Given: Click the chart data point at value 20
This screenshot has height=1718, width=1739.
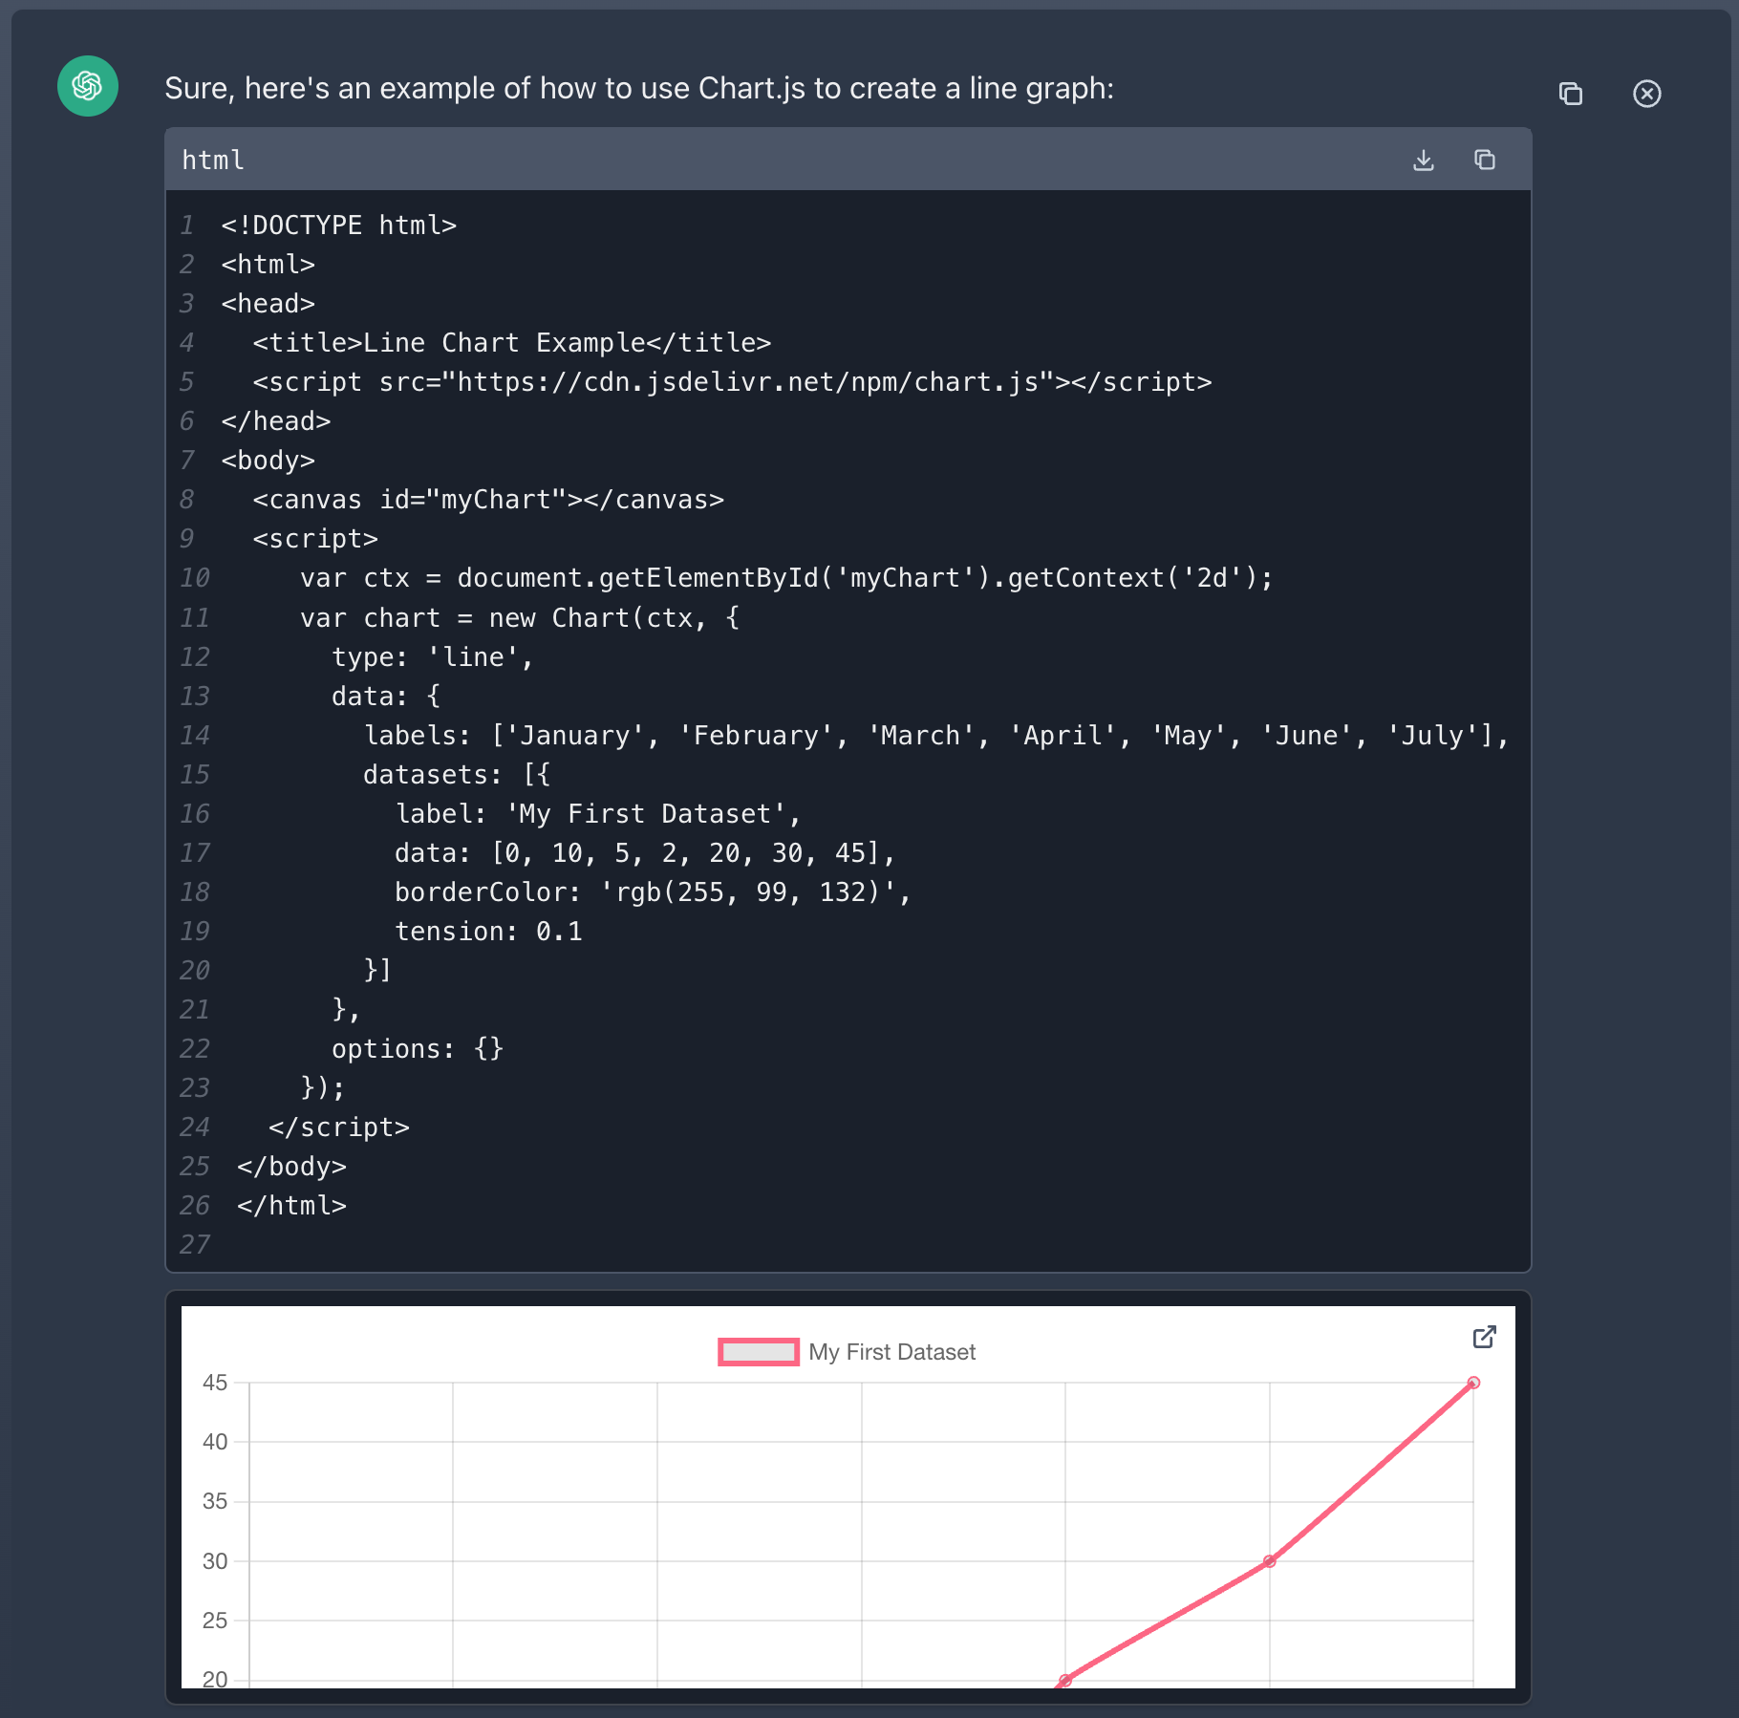Looking at the screenshot, I should click(x=1065, y=1680).
